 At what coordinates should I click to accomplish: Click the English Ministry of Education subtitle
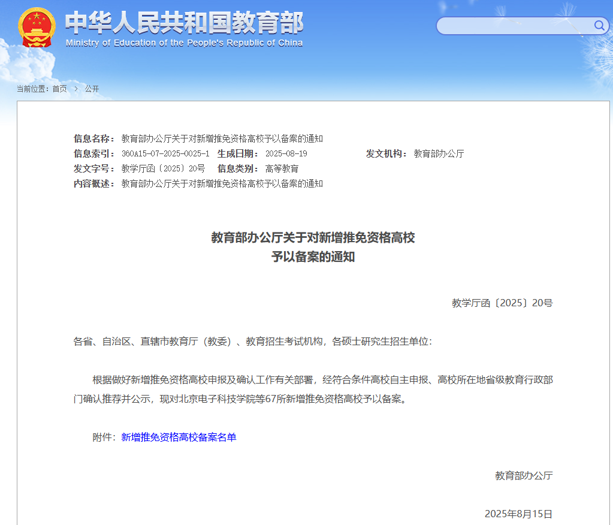tap(184, 43)
